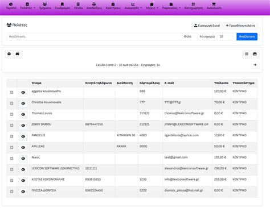270x208 pixels.
Task: Click the email dionisia_plessa@hotmail.gr
Action: [184, 190]
